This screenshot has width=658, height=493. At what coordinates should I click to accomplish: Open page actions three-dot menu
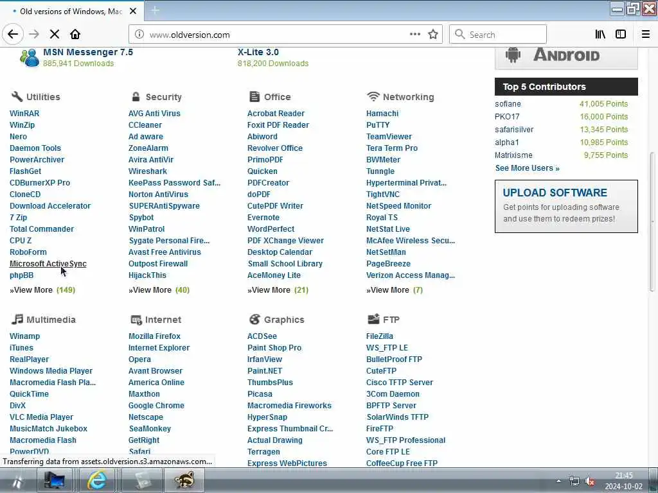coord(415,35)
